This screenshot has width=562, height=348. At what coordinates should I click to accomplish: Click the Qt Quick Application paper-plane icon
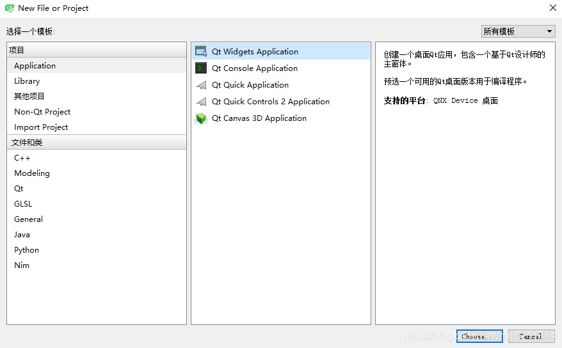pos(202,85)
